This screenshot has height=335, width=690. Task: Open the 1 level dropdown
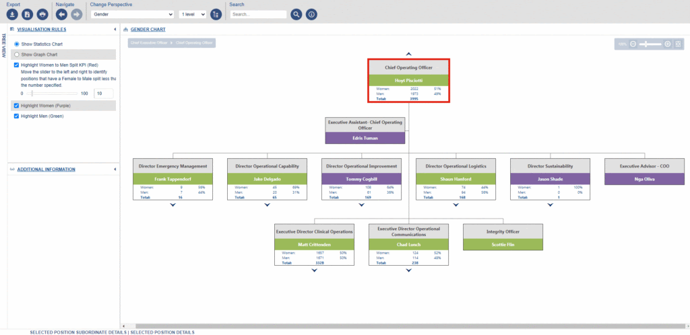pos(193,15)
